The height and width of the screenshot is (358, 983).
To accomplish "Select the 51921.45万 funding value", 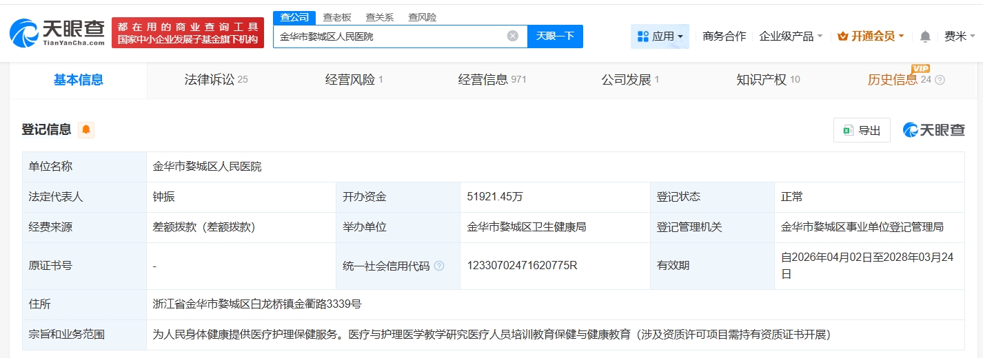I will (495, 197).
